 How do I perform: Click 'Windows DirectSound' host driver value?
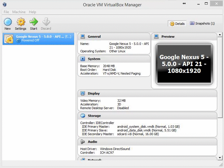pyautogui.click(x=115, y=149)
